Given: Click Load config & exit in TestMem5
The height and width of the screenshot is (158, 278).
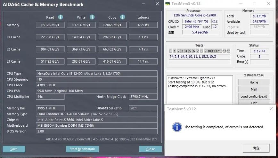Looking at the screenshot, I should click(254, 96).
